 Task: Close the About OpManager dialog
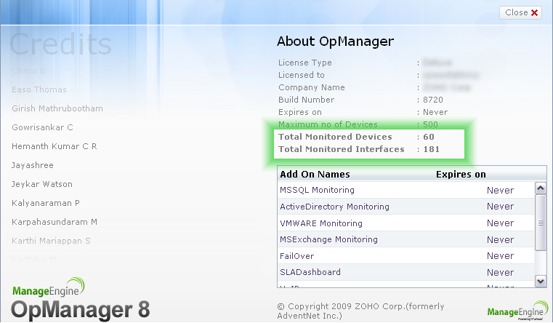coord(520,12)
